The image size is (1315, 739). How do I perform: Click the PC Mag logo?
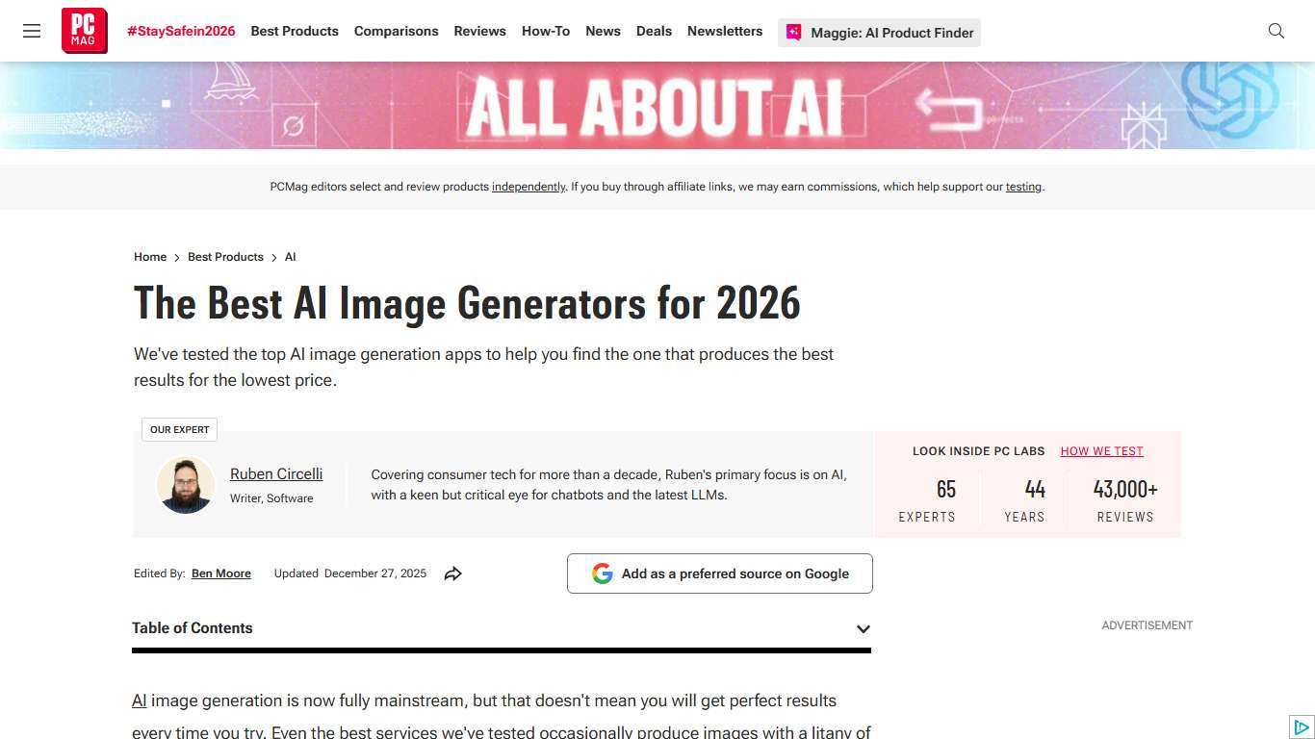pyautogui.click(x=84, y=30)
